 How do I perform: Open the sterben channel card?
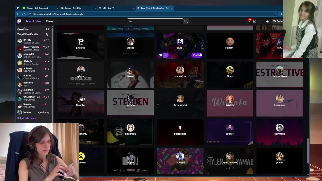click(130, 103)
